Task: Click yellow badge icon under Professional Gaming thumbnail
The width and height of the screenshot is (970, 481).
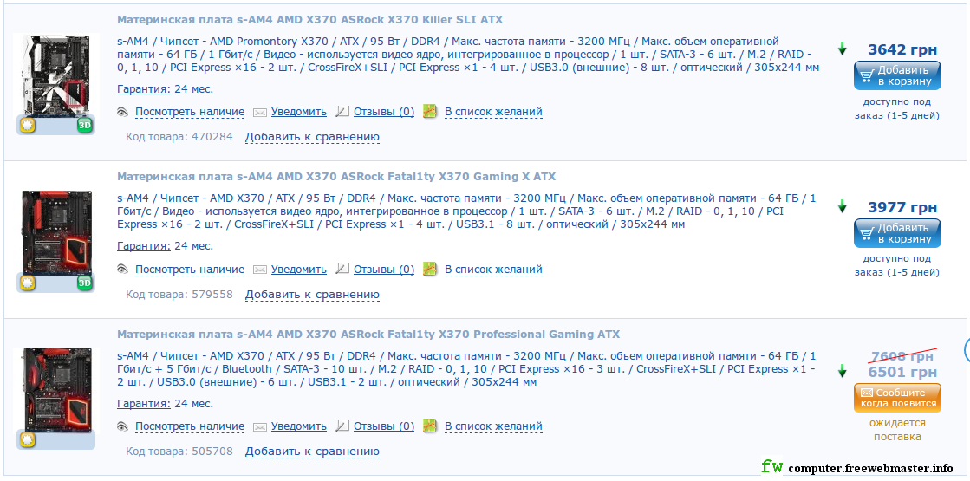Action: tap(27, 440)
